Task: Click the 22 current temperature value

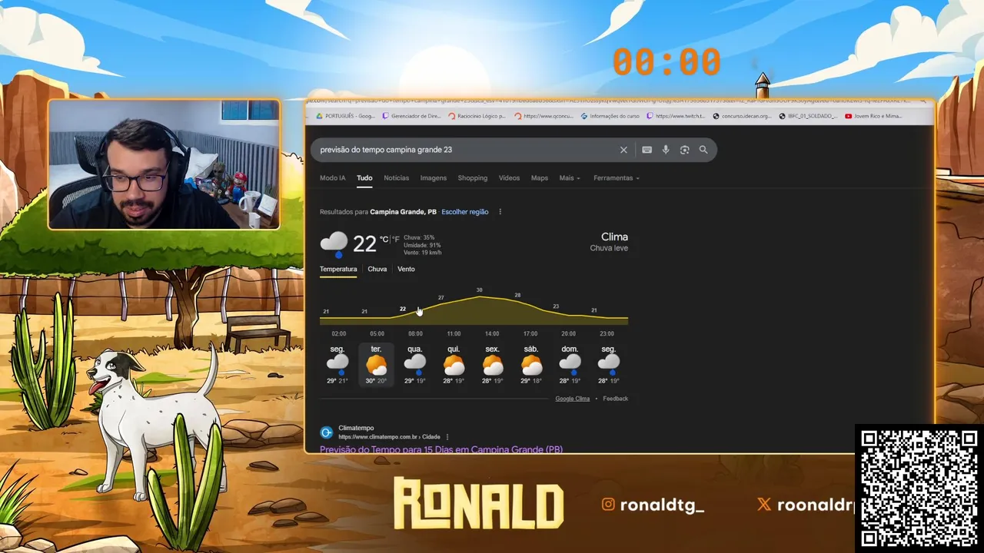Action: [x=364, y=243]
